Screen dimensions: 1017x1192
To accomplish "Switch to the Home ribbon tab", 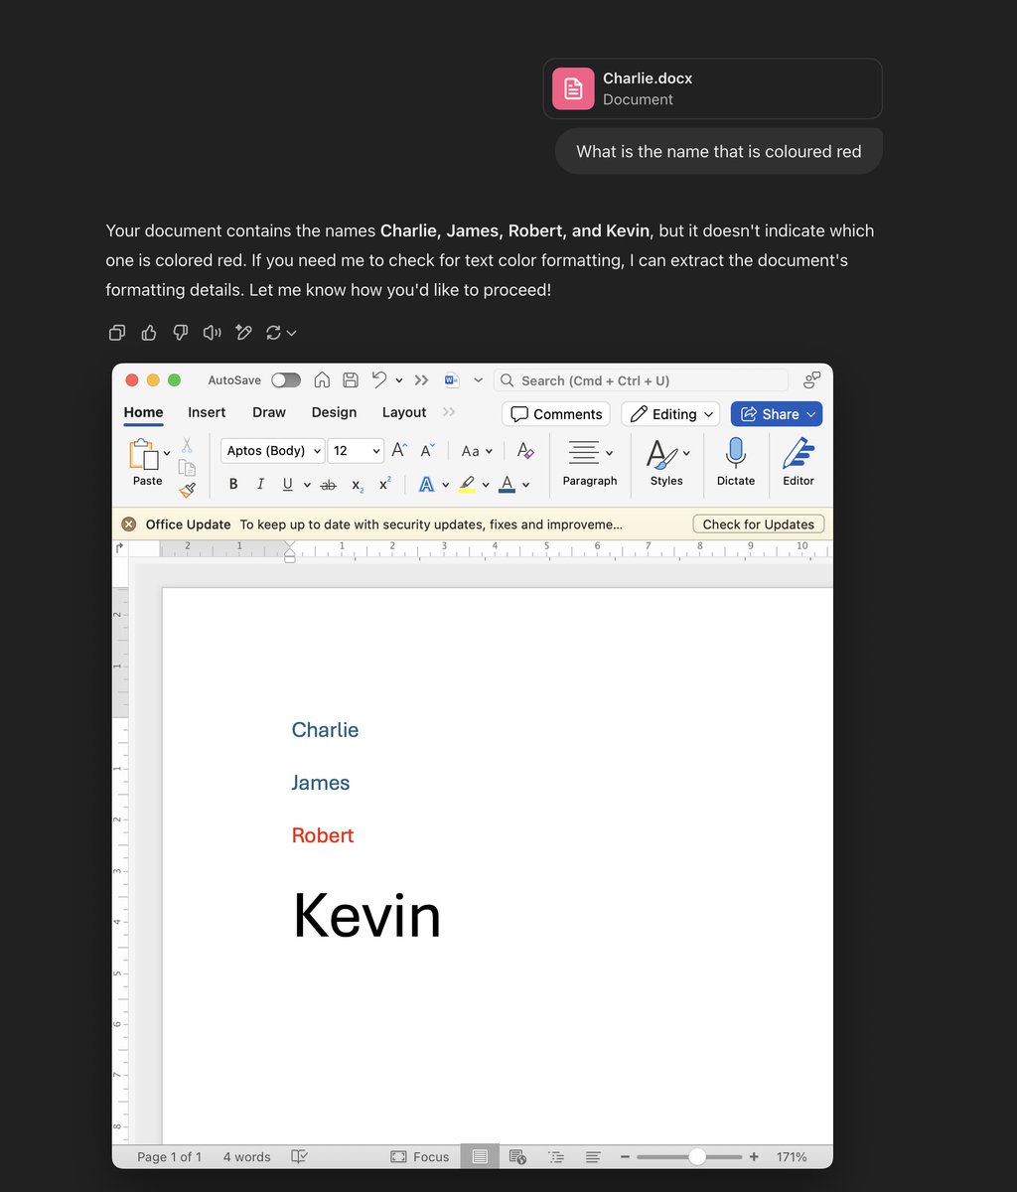I will coord(143,412).
